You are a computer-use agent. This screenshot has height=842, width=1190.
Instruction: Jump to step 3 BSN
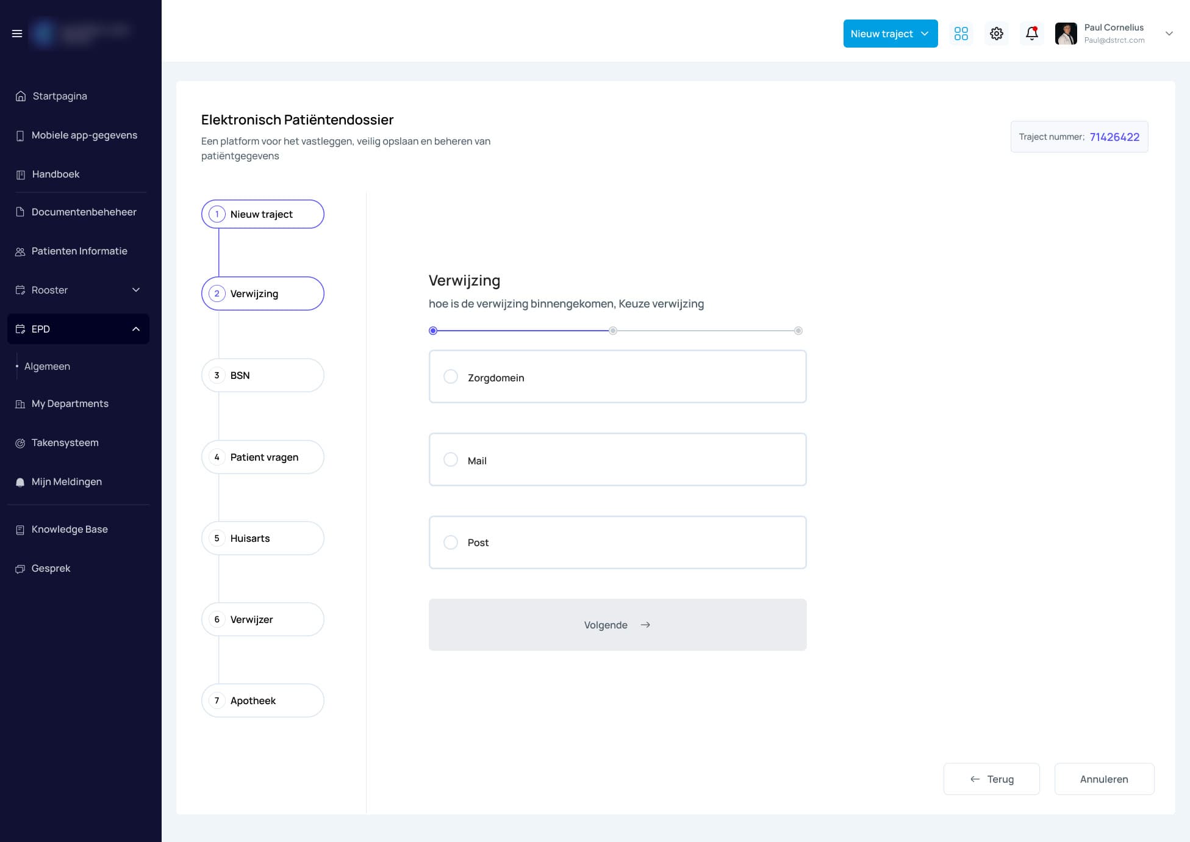(262, 375)
